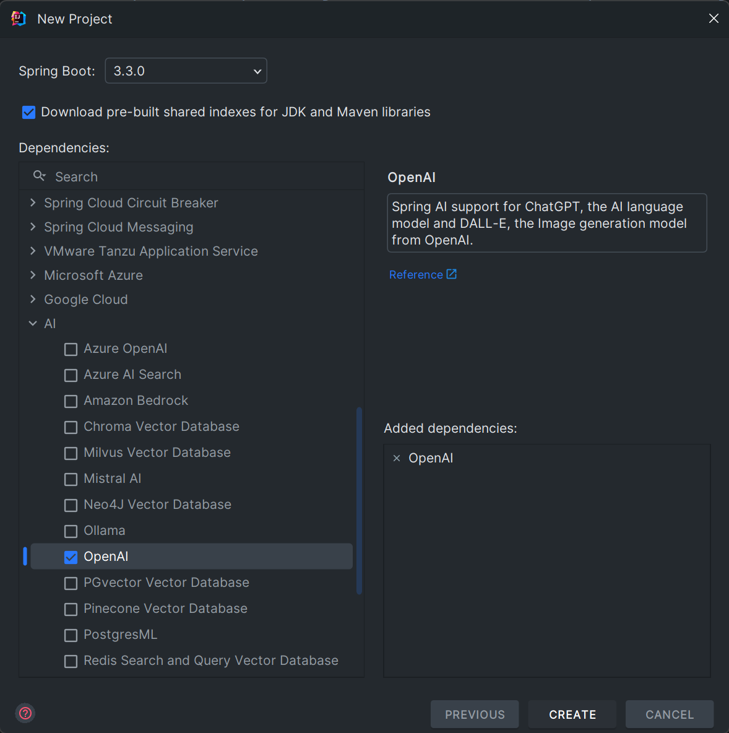Click the IntelliJ logo icon in title bar
Viewport: 729px width, 733px height.
coord(19,19)
